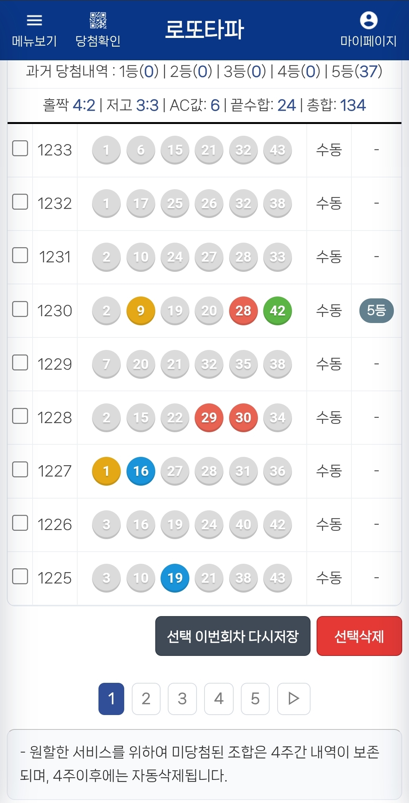Open 마이페이지 profile icon
The width and height of the screenshot is (409, 803).
coord(368,20)
